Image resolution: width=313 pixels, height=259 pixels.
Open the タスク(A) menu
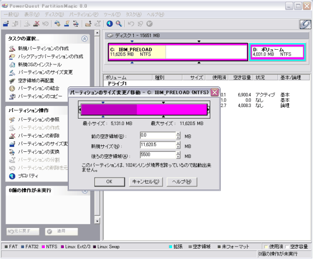click(134, 14)
